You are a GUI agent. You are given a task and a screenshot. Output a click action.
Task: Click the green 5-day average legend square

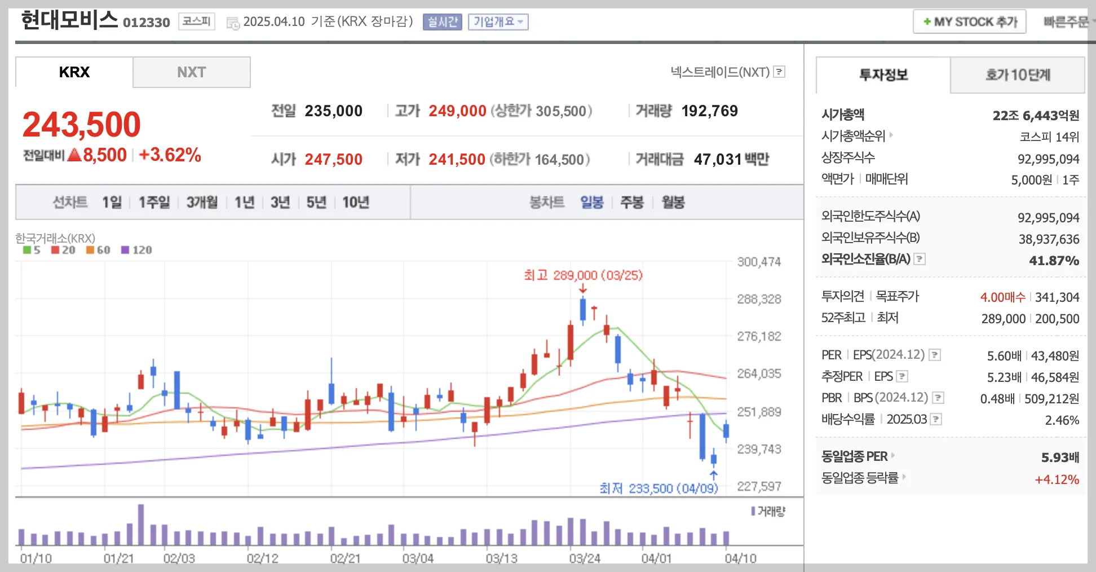coord(26,250)
